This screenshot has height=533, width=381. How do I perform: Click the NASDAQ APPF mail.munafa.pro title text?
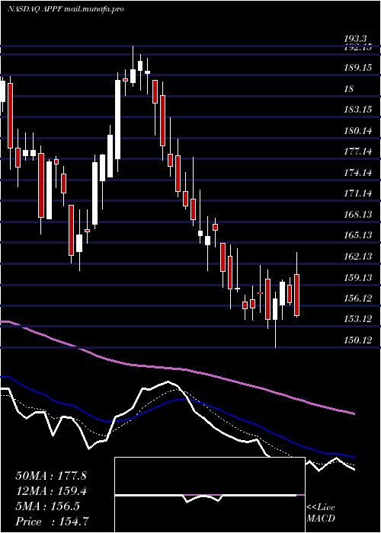66,9
